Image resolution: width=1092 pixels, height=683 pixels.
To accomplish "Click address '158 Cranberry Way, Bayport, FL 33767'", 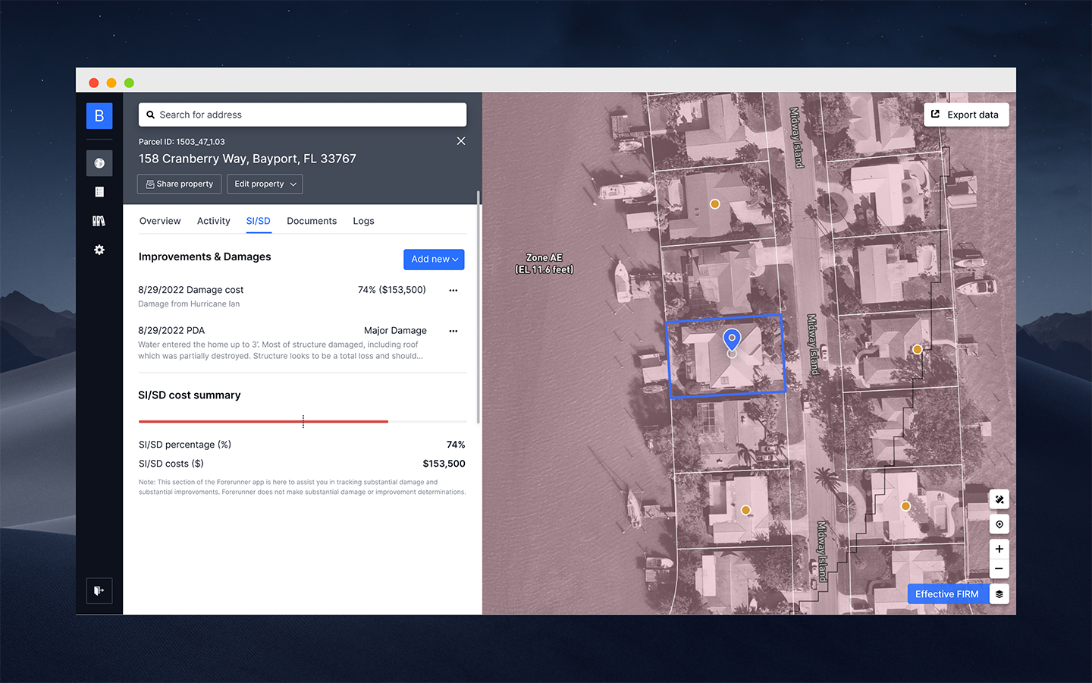I will (x=247, y=159).
